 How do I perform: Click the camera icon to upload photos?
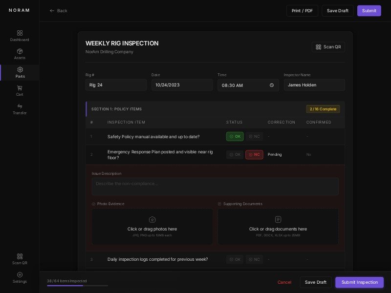(152, 220)
